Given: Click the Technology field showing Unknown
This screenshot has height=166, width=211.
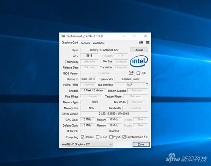Looking at the screenshot, I should tap(89, 62).
